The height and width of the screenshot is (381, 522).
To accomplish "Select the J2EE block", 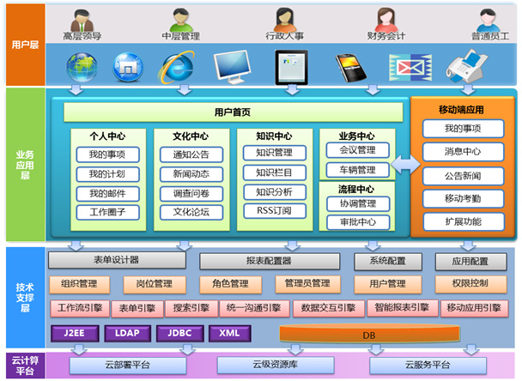I will (75, 334).
